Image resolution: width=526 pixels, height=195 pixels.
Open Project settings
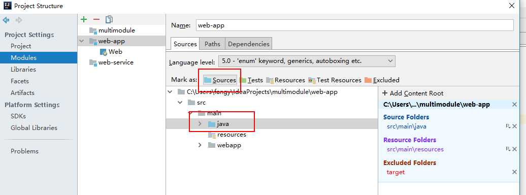[21, 46]
